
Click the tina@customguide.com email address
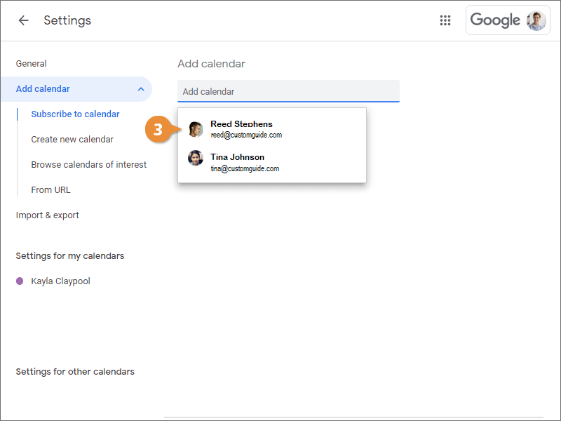pyautogui.click(x=245, y=168)
